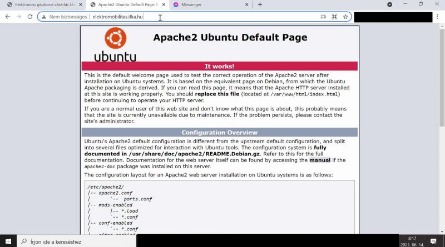Click the taskbar search box
This screenshot has height=247, width=445.
click(x=77, y=241)
